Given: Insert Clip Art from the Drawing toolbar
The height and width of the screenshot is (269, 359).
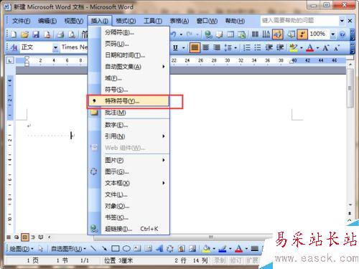Looking at the screenshot, I should (x=182, y=249).
